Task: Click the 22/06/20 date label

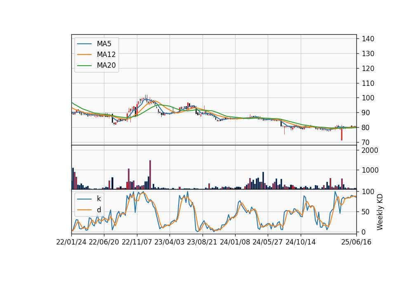Action: click(x=104, y=242)
